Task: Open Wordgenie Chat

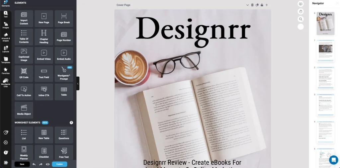Action: [6, 83]
